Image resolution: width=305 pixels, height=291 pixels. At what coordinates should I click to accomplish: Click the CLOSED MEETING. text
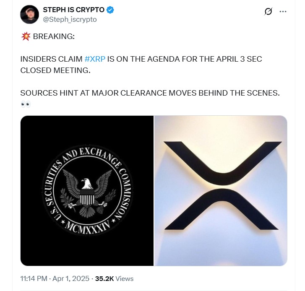pos(55,70)
